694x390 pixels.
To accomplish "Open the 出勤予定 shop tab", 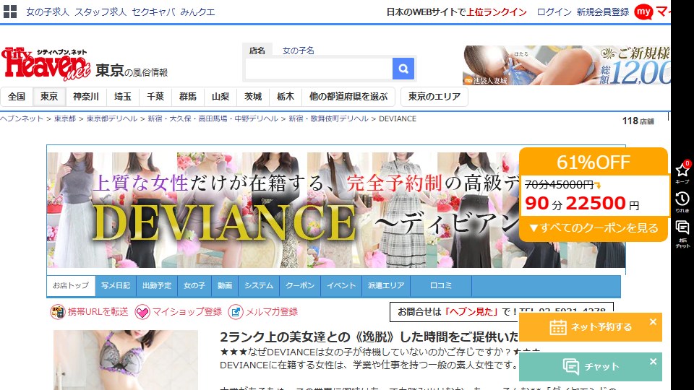I will click(157, 286).
